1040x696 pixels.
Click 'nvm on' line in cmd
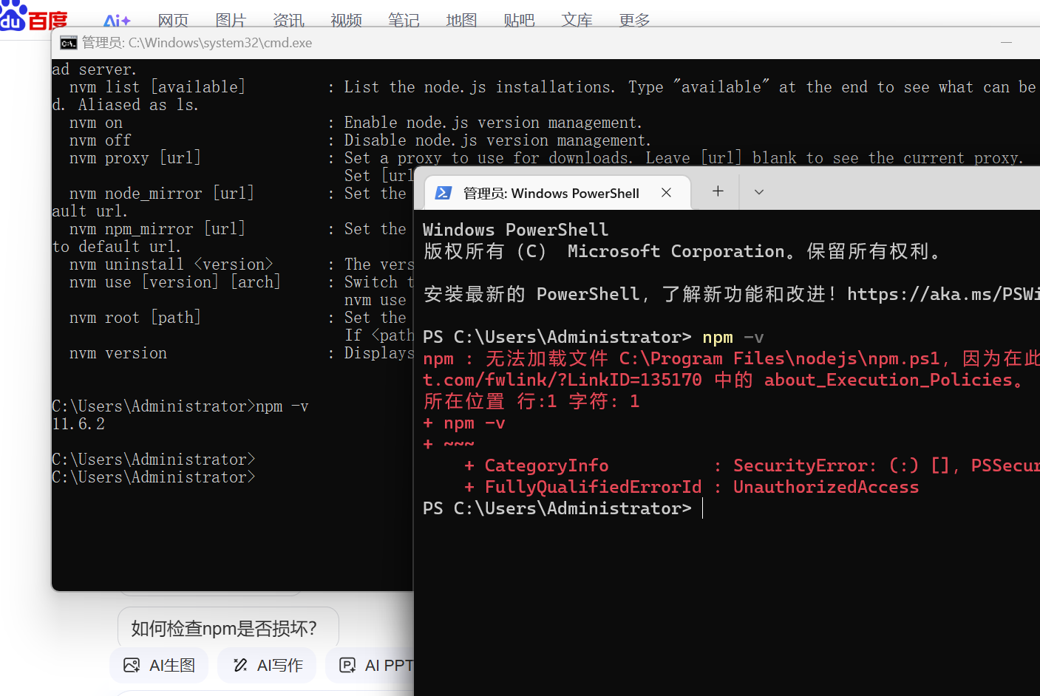tap(96, 123)
